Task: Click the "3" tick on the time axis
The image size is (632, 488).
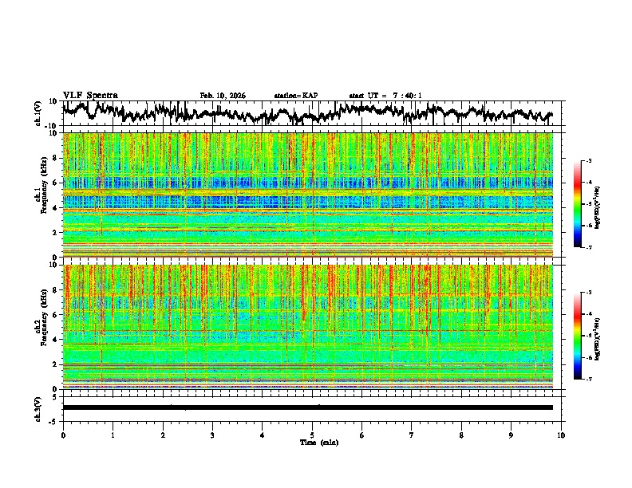Action: 212,435
